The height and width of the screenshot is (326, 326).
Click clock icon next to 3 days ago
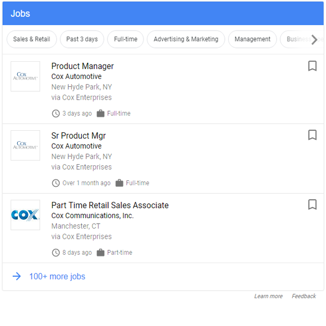coord(56,113)
